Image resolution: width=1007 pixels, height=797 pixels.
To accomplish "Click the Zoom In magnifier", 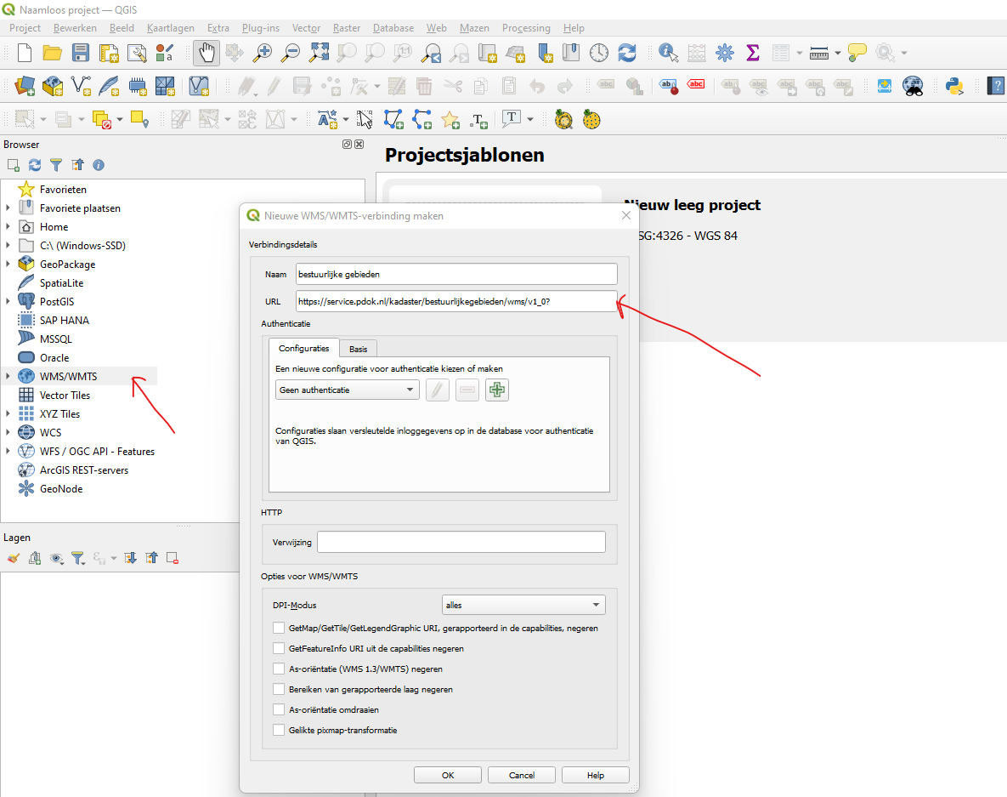I will [262, 53].
